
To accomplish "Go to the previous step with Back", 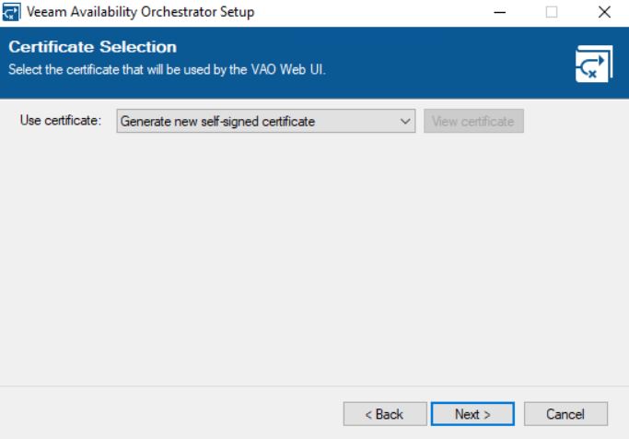I will pyautogui.click(x=385, y=414).
